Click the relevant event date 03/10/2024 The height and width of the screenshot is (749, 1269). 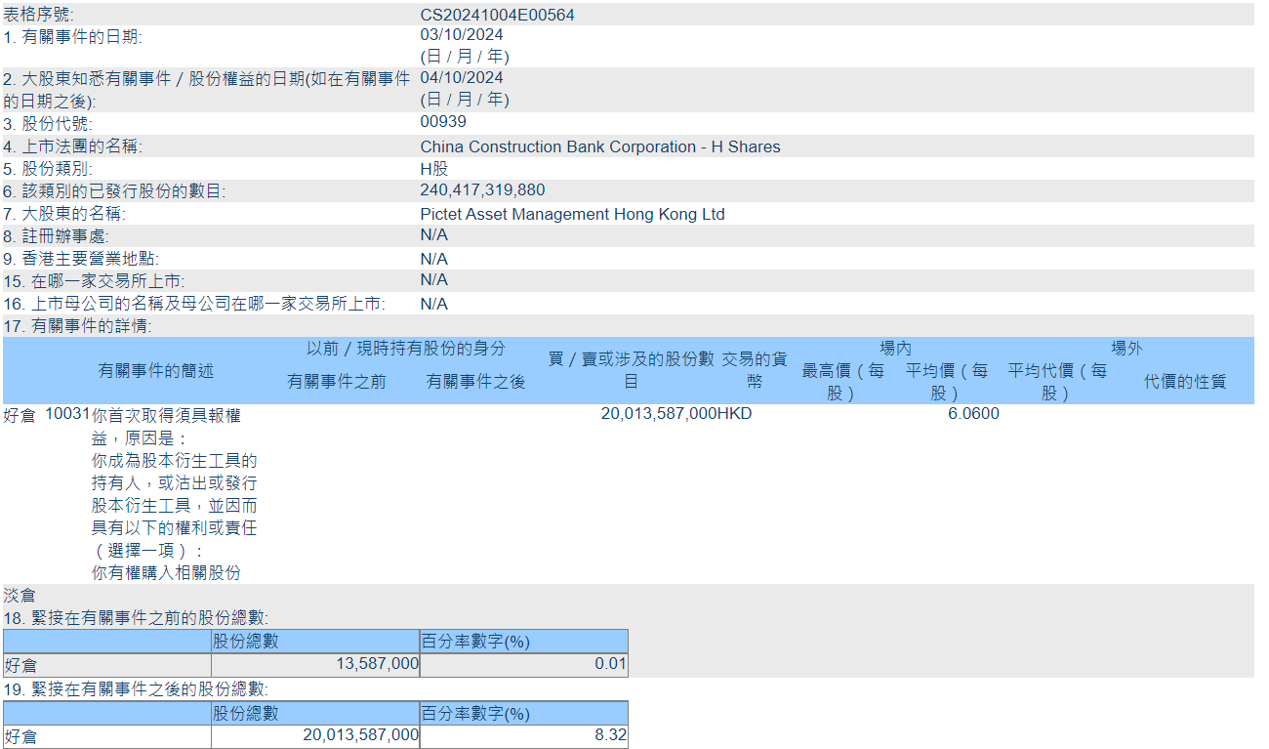coord(462,35)
